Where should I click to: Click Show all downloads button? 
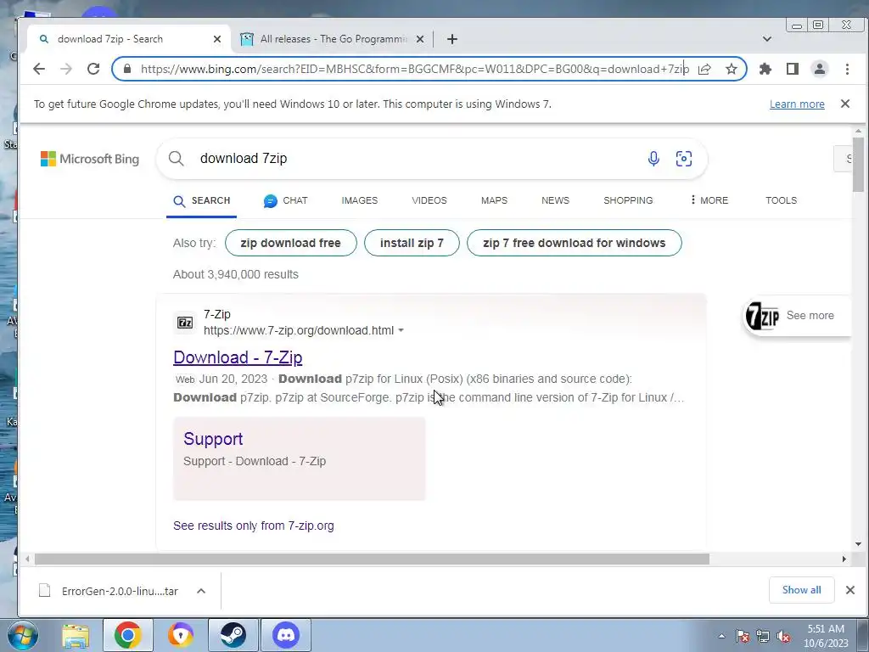801,590
